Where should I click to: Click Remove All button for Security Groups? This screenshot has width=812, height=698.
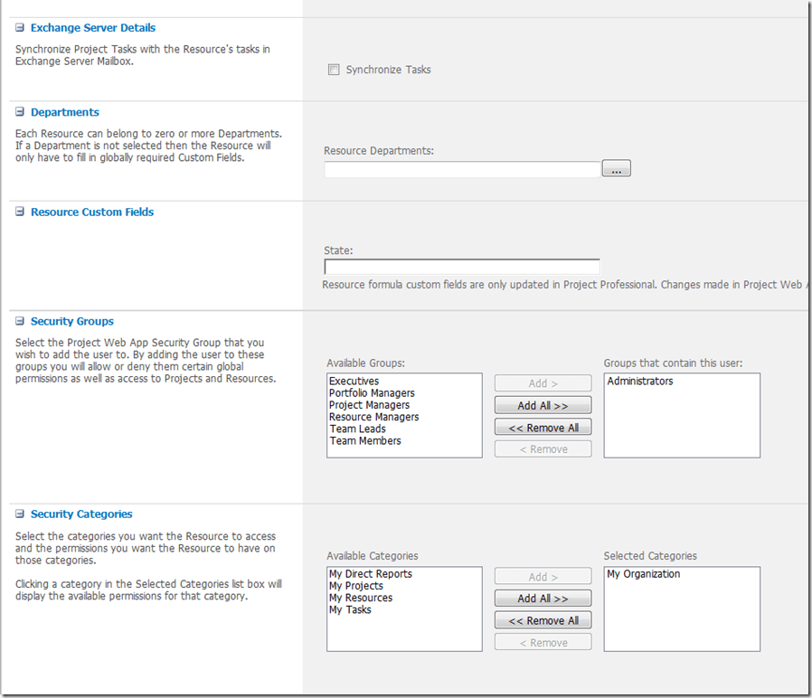pos(543,428)
